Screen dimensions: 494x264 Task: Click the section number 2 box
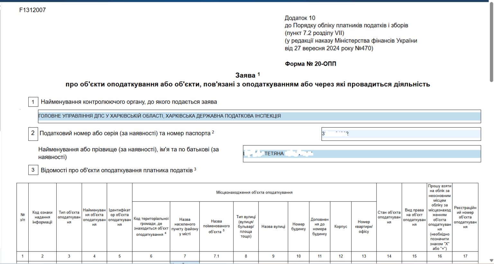click(x=33, y=133)
